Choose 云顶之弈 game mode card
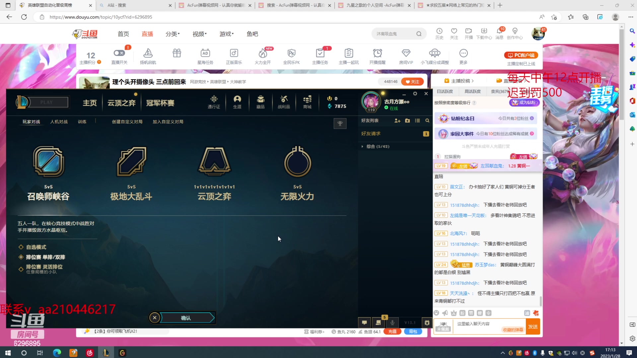 [215, 173]
